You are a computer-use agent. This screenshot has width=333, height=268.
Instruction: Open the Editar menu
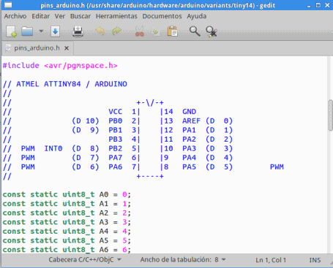(x=41, y=16)
